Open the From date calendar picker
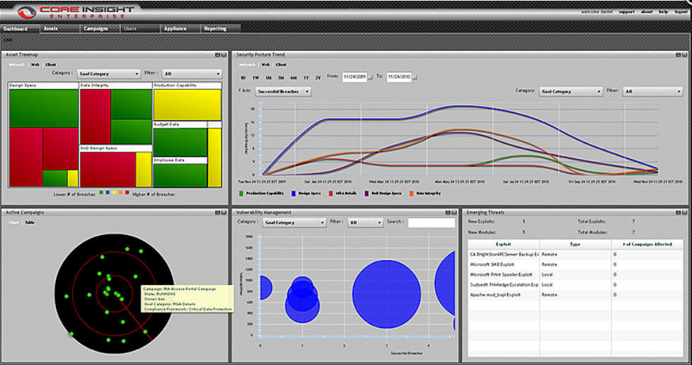This screenshot has width=692, height=365. pyautogui.click(x=371, y=77)
